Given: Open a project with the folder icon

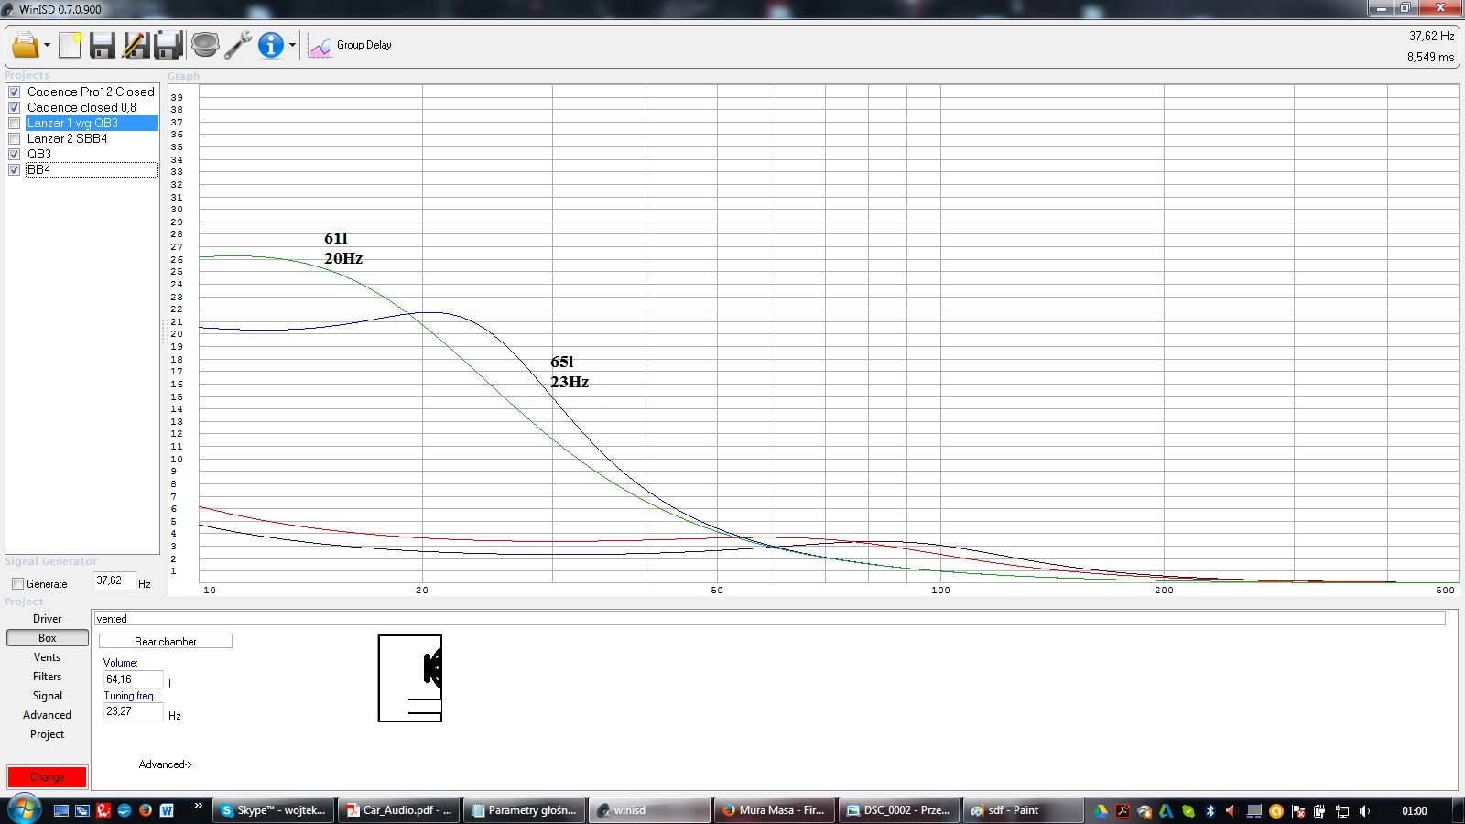Looking at the screenshot, I should coord(25,45).
